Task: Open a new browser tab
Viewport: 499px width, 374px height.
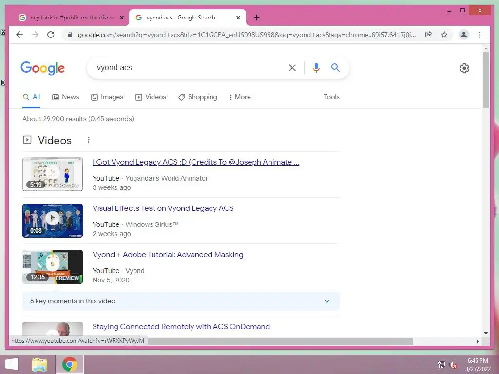Action: click(257, 18)
